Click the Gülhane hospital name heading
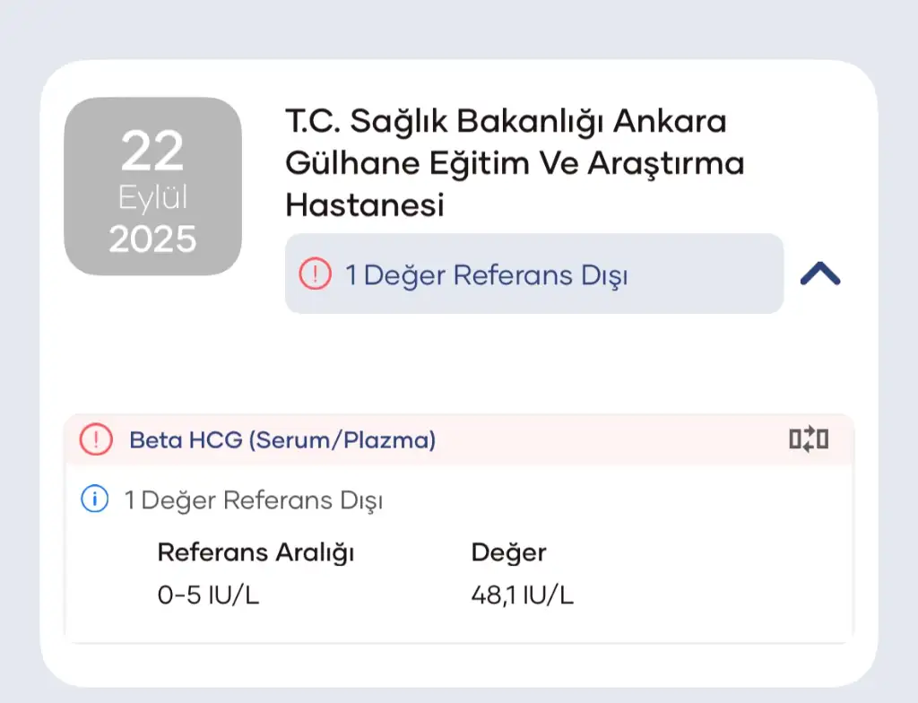Viewport: 918px width, 703px height. [x=515, y=163]
